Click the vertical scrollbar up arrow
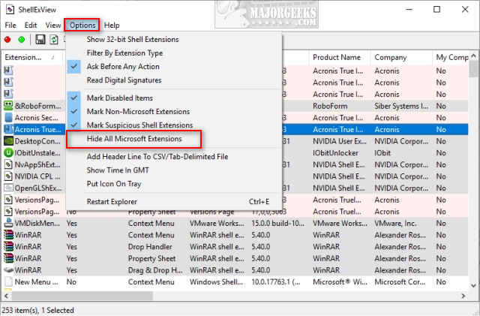This screenshot has height=316, width=480. pyautogui.click(x=474, y=57)
